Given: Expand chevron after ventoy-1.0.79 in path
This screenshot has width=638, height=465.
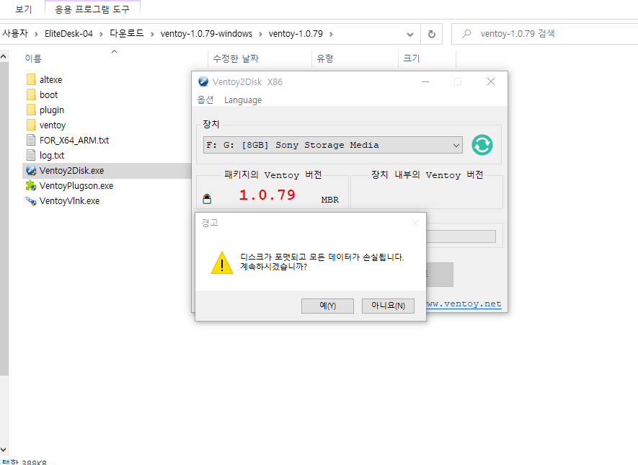Looking at the screenshot, I should pyautogui.click(x=331, y=34).
